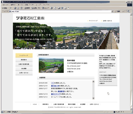This screenshot has width=133, height=114.
Task: Click the cemetery thumbnail photo
Action: coord(51,65)
